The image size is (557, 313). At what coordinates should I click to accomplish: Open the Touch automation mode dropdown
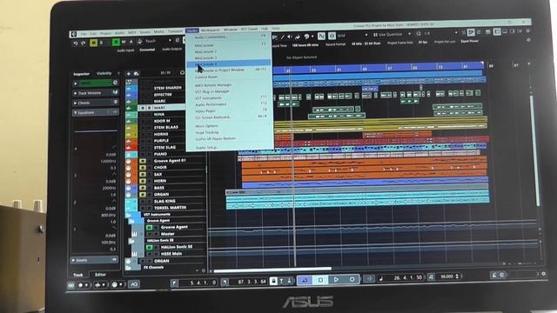coord(158,41)
